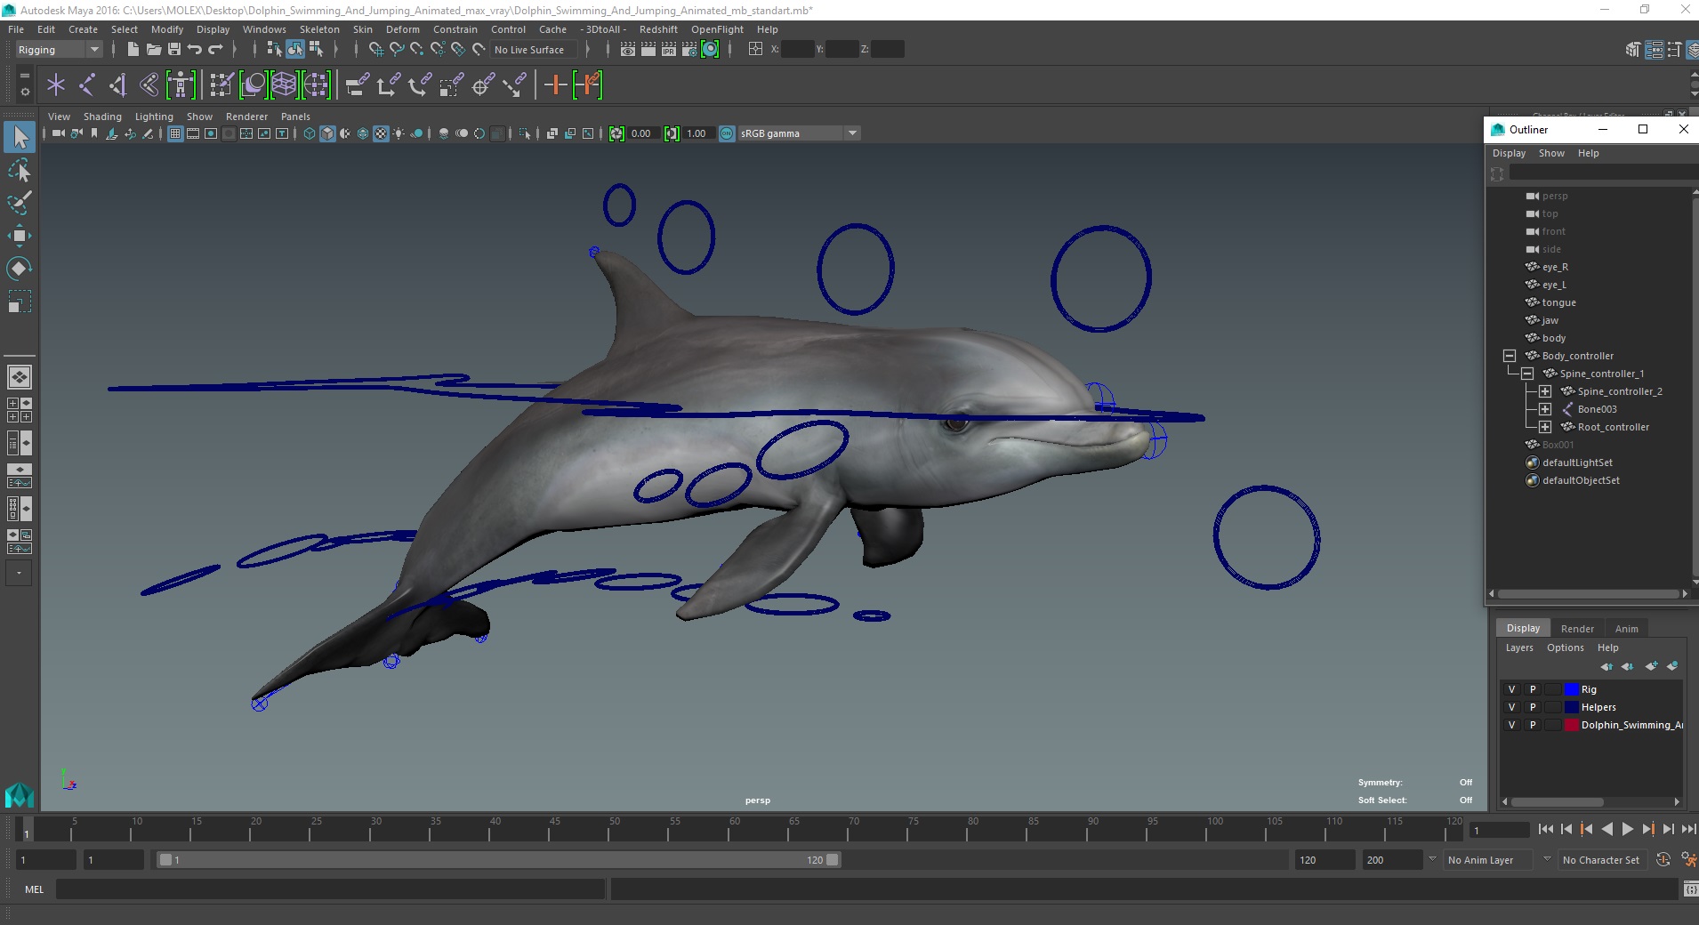
Task: Click the MEL script type label
Action: click(34, 889)
